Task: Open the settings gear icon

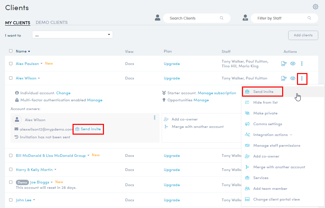Action: 315,7
